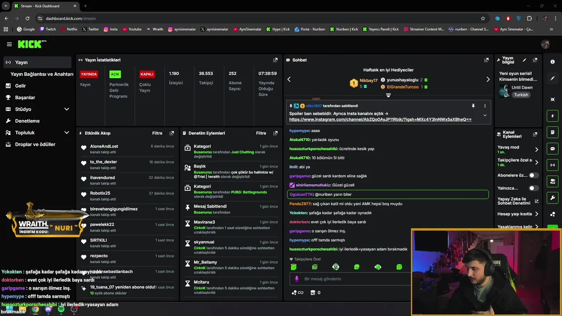The height and width of the screenshot is (316, 562).
Task: Pop out the Yayın İstatistikleri panel
Action: (x=275, y=60)
